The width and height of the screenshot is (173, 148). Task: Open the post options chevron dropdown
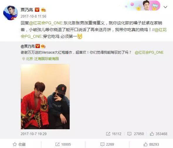coord(165,7)
